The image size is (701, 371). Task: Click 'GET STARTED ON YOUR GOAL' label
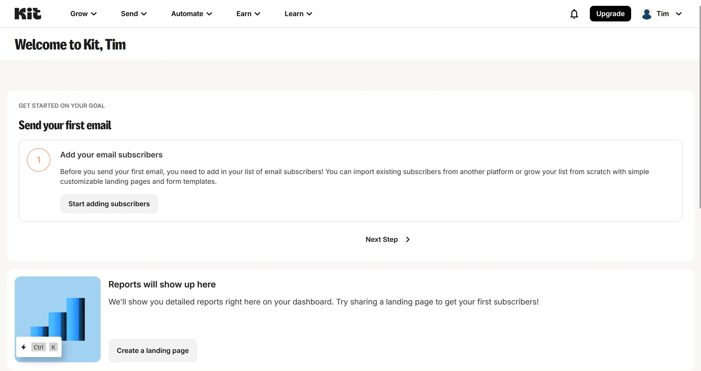[62, 106]
